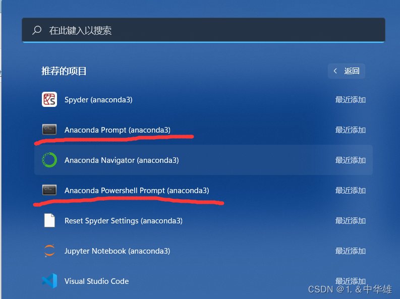Click the Anaconda Prompt terminal icon
Screen dimensions: 400x299
tap(49, 130)
